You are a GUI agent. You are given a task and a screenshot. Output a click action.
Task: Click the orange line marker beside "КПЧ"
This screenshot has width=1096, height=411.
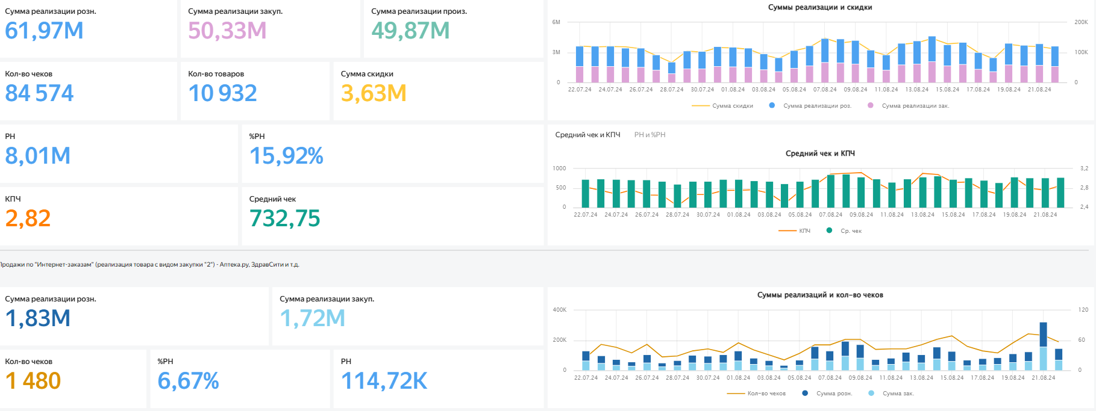coord(788,230)
